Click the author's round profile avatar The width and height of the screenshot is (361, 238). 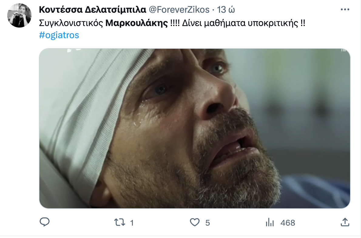click(x=19, y=15)
